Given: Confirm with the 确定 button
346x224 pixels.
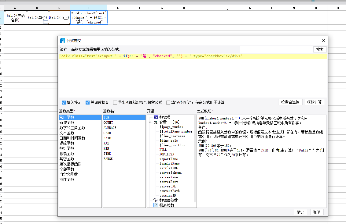Looking at the screenshot, I should pos(300,212).
